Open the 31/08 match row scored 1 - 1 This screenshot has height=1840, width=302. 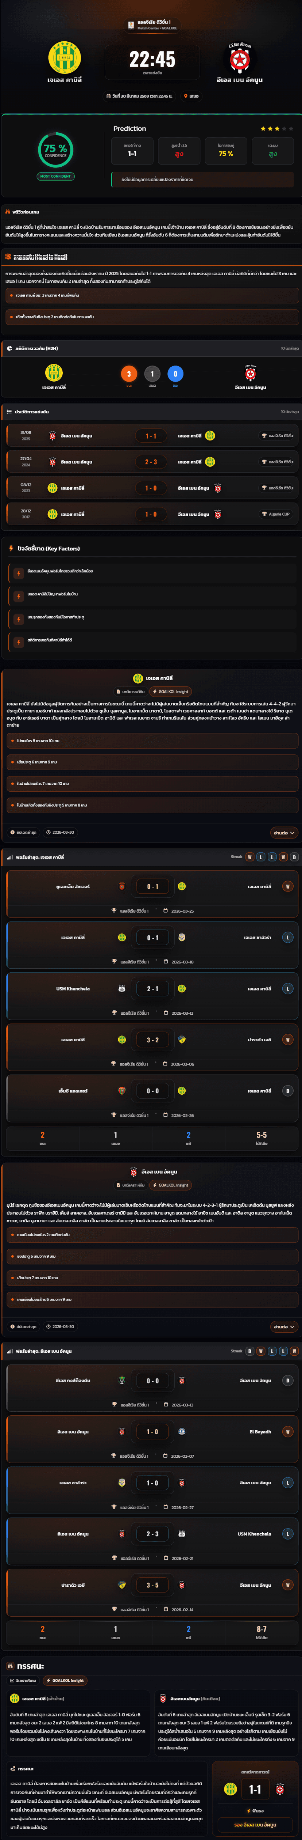coord(151,436)
